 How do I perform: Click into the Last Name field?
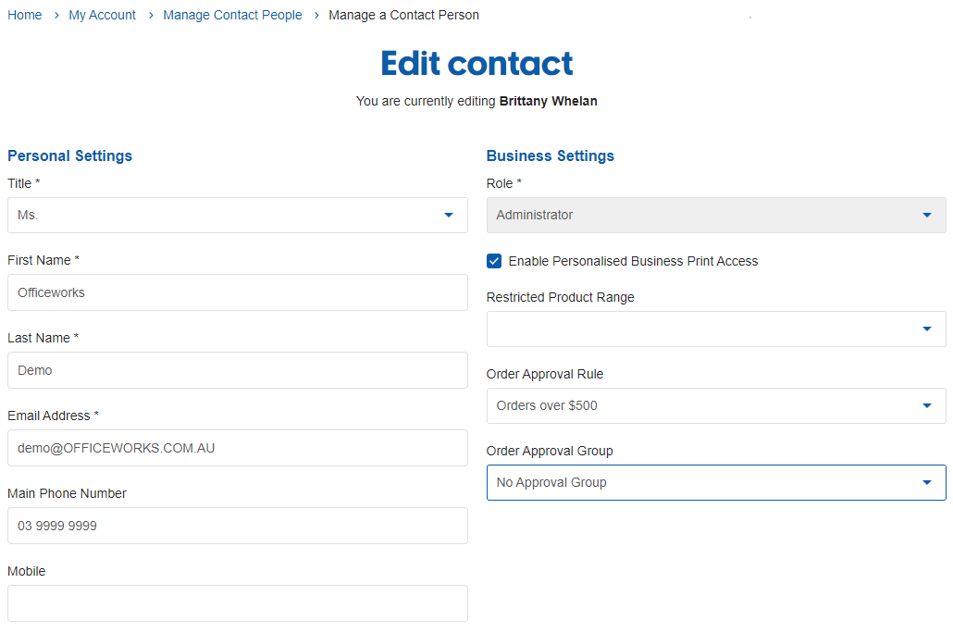[x=237, y=370]
